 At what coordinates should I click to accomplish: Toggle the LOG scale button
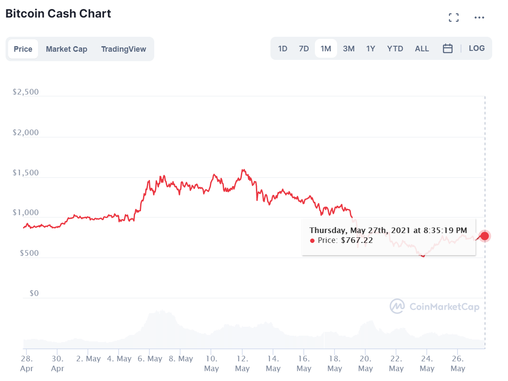pyautogui.click(x=477, y=48)
